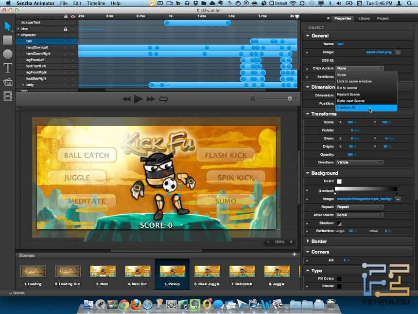This screenshot has width=418, height=314.
Task: Toggle visibility for the kickupsText layer
Action: pos(72,22)
